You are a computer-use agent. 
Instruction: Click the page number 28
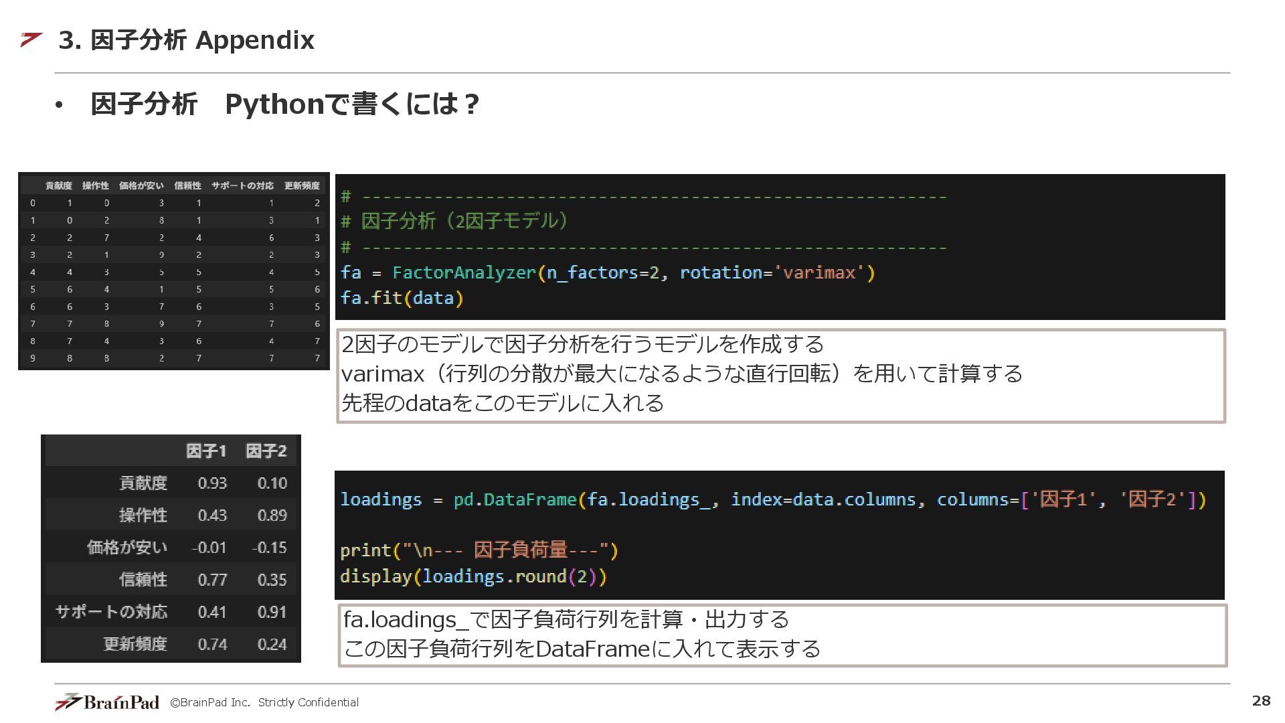[x=1260, y=701]
